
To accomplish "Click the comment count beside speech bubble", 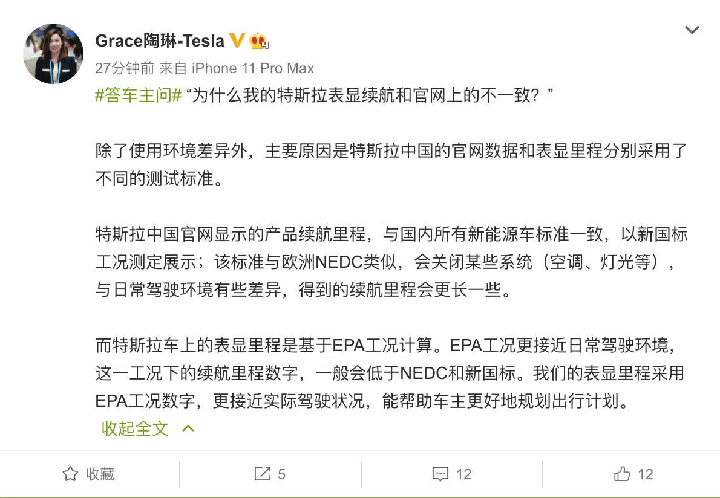I will (463, 474).
